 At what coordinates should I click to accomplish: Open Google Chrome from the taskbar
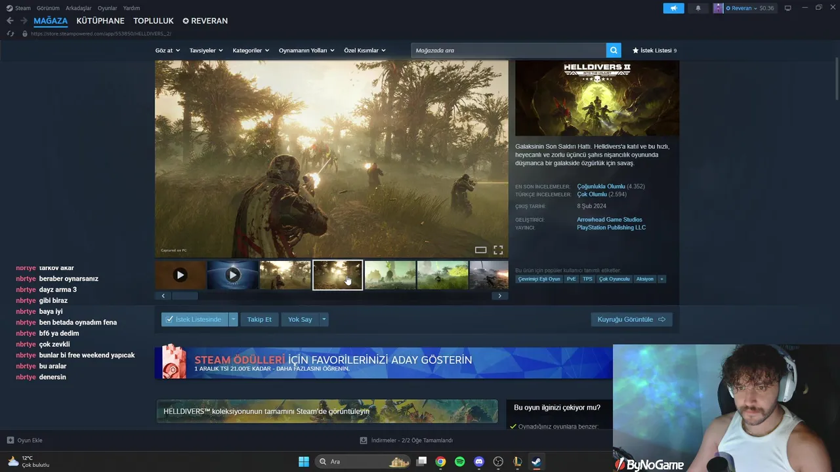[441, 462]
